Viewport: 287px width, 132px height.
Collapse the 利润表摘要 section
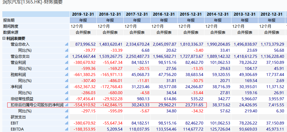pos(4,38)
